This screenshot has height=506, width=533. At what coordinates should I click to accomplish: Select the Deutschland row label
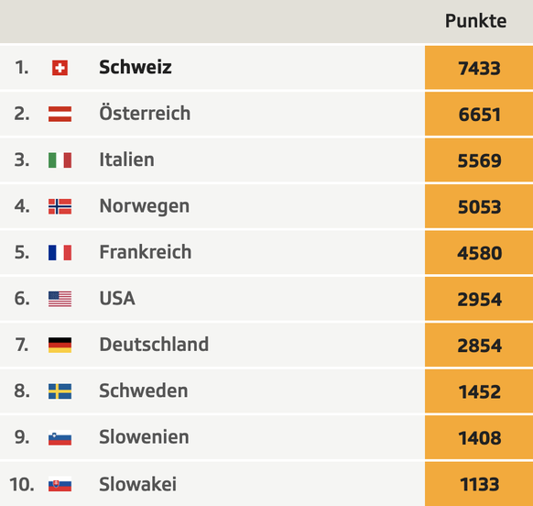click(154, 345)
